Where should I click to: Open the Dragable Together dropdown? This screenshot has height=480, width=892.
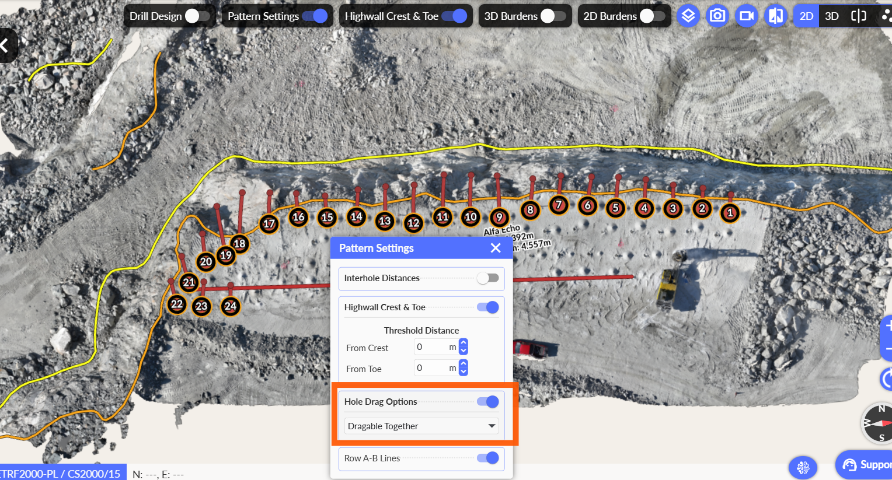(x=421, y=426)
